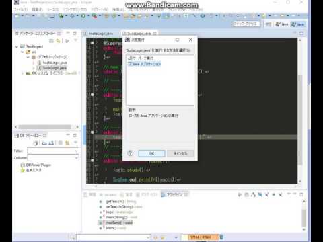Image resolution: width=323 pixels, height=242 pixels.
Task: Minimize the Package Explorer view
Action: tap(68, 33)
